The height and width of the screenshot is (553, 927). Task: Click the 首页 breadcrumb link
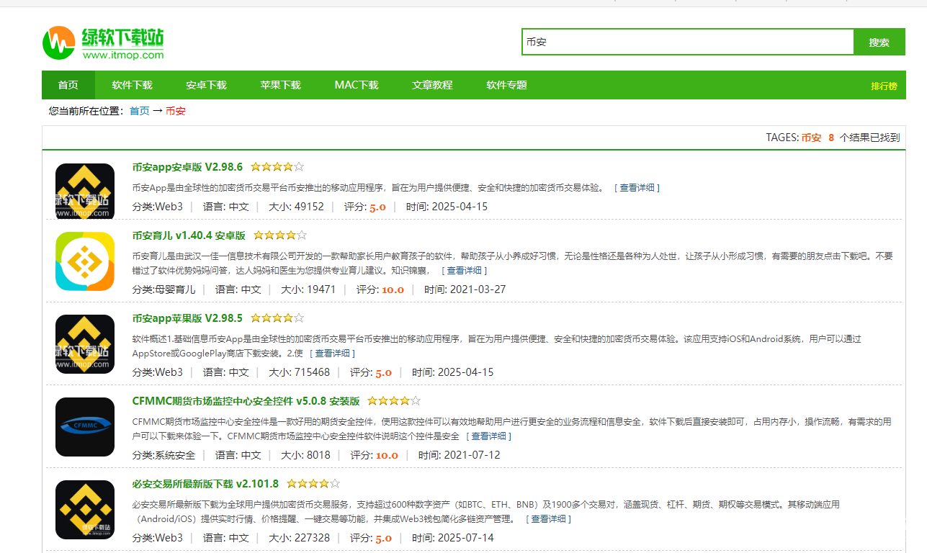(x=140, y=111)
